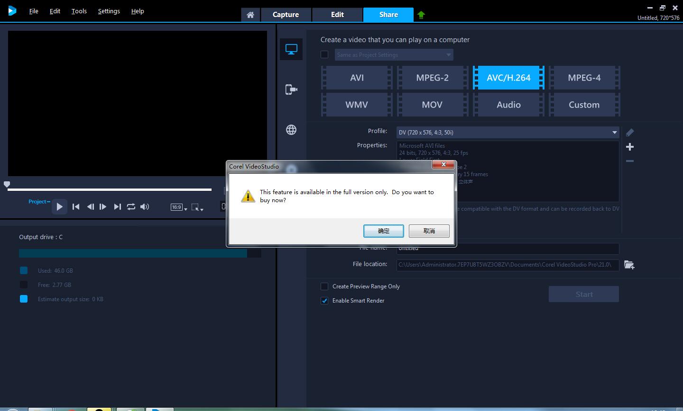Select the Device output category icon
The width and height of the screenshot is (683, 411).
point(291,89)
